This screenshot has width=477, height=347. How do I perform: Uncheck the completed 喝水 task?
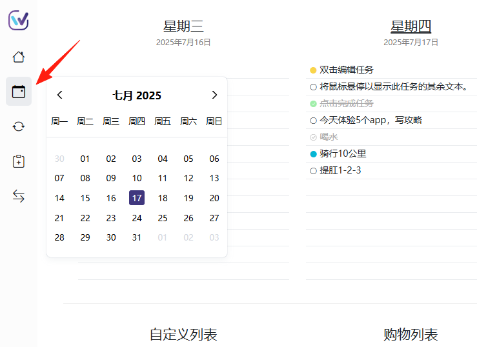click(313, 137)
